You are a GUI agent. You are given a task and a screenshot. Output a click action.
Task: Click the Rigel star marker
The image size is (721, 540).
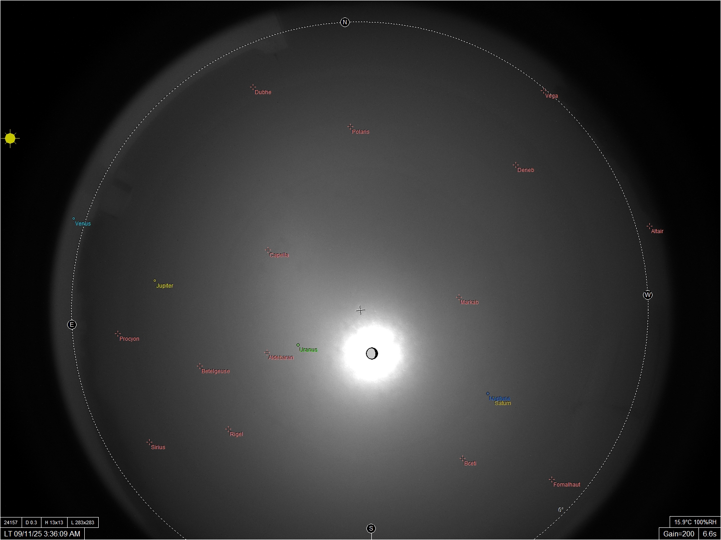[x=228, y=429]
